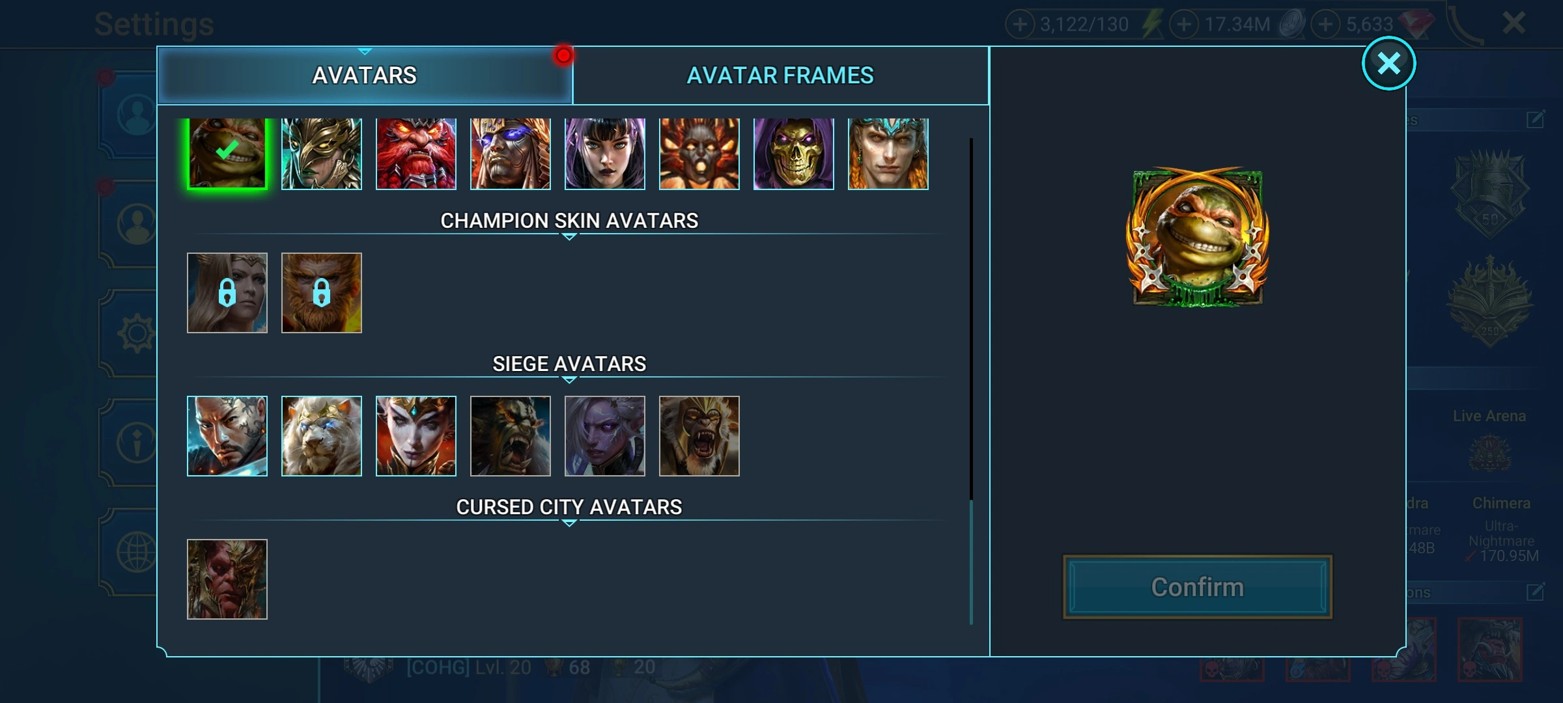Confirm the avatar selection
Viewport: 1563px width, 703px height.
click(1198, 587)
